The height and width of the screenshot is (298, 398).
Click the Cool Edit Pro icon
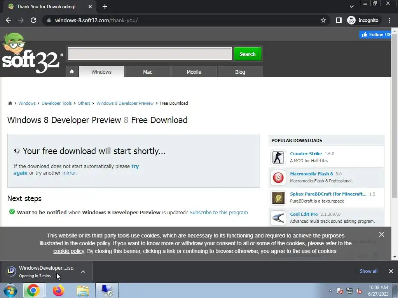[x=278, y=218]
